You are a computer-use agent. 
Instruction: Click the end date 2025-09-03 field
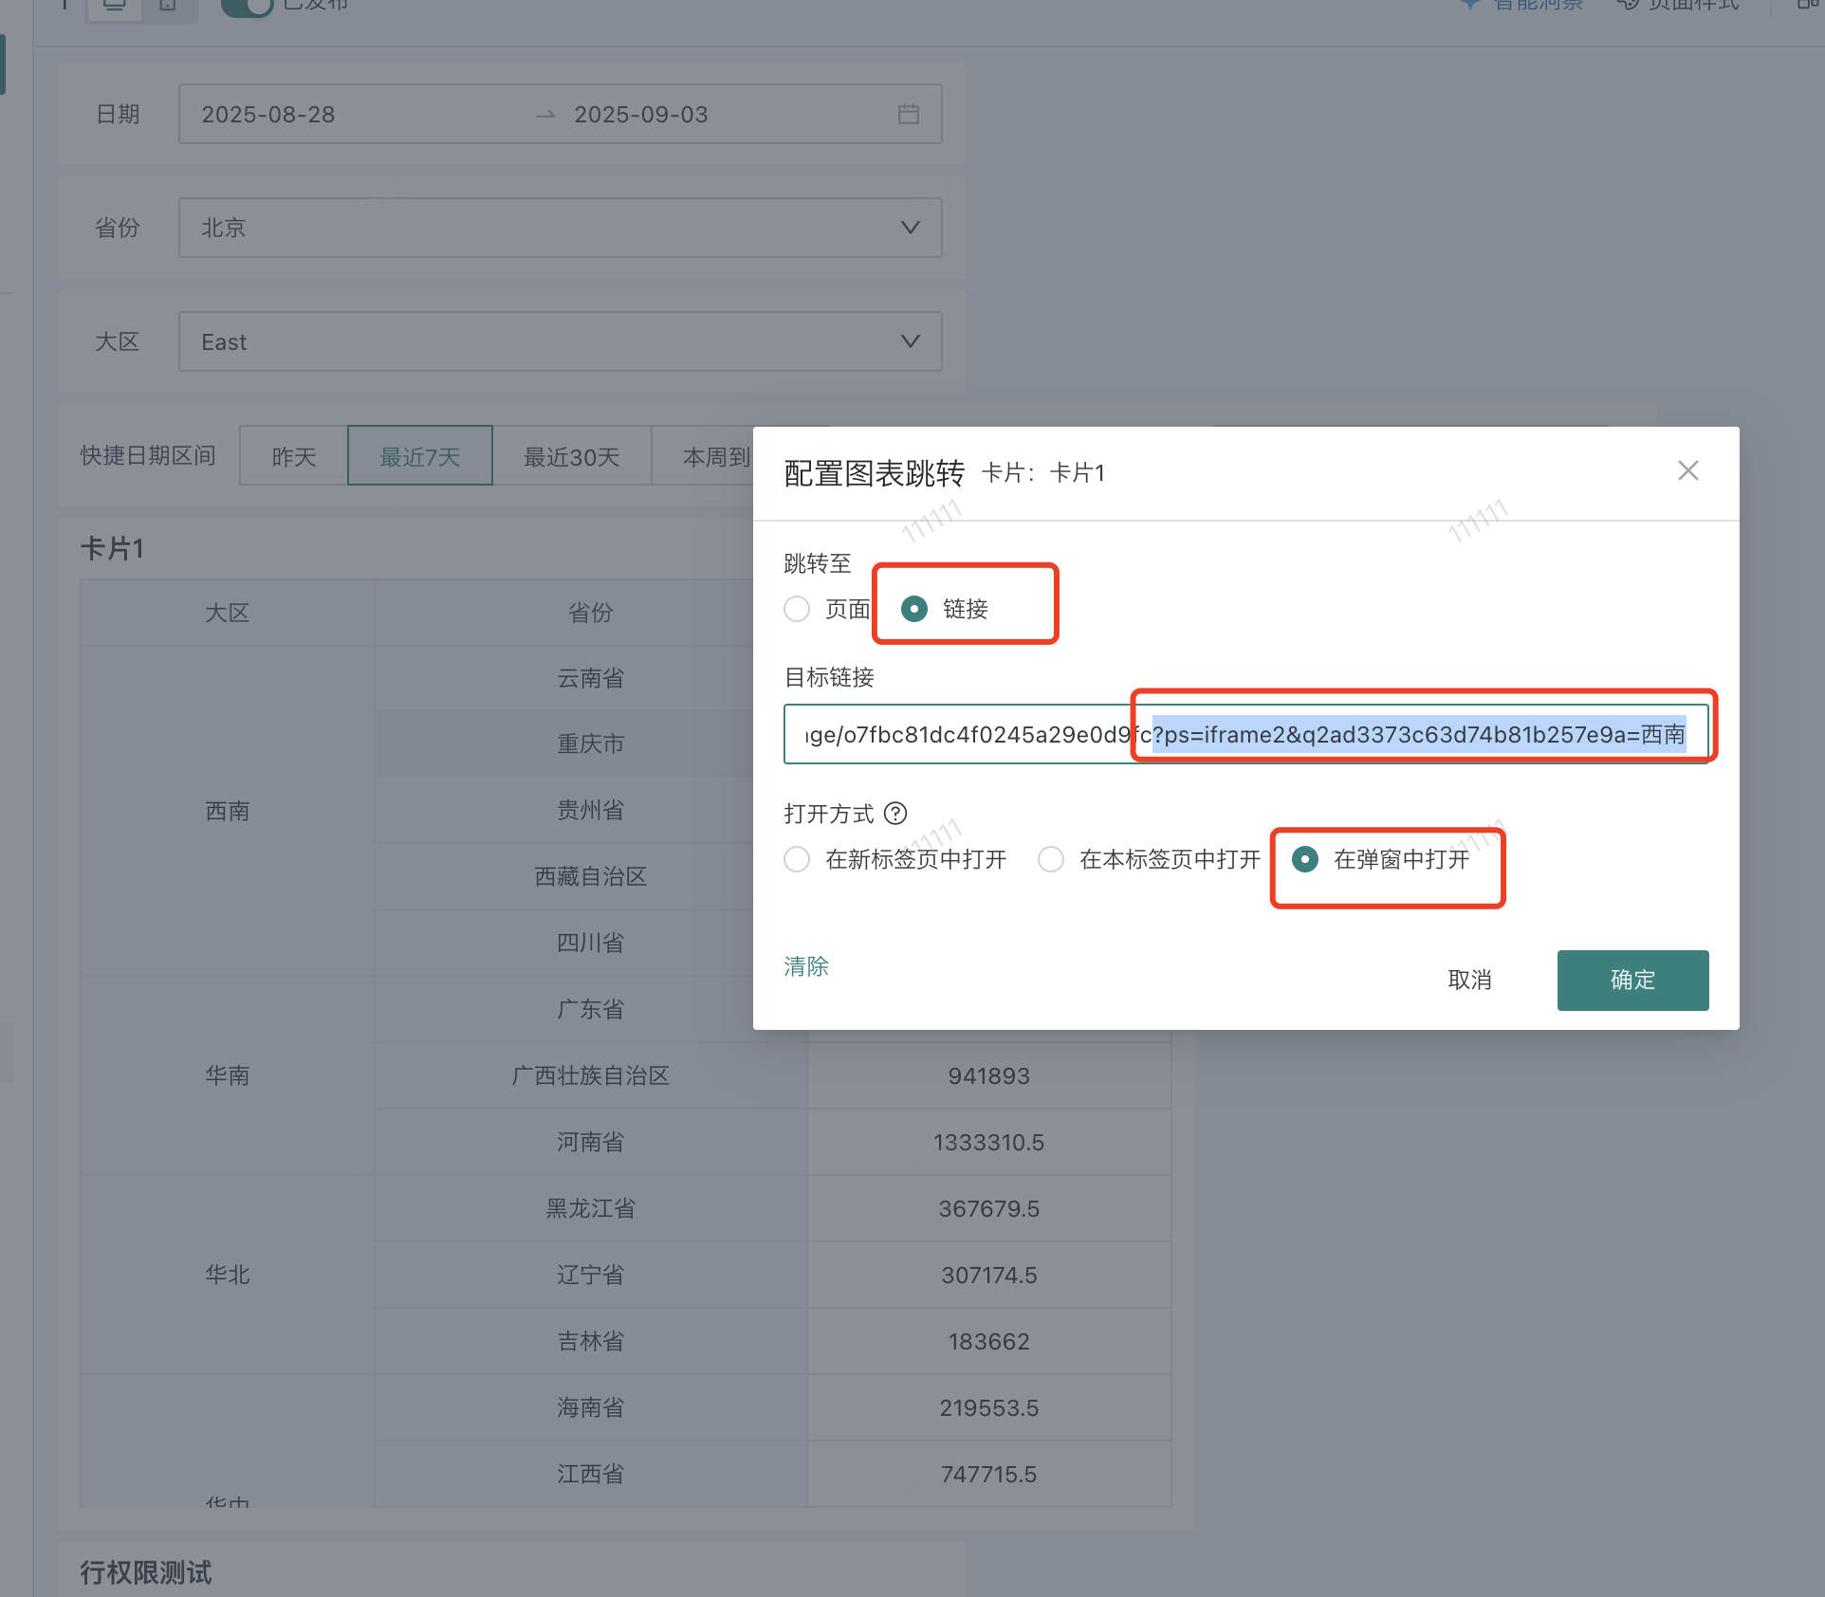click(641, 114)
